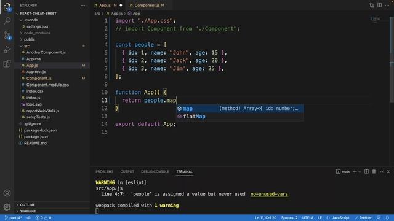Open the DEBUG CONSOLE panel tab

coord(155,172)
